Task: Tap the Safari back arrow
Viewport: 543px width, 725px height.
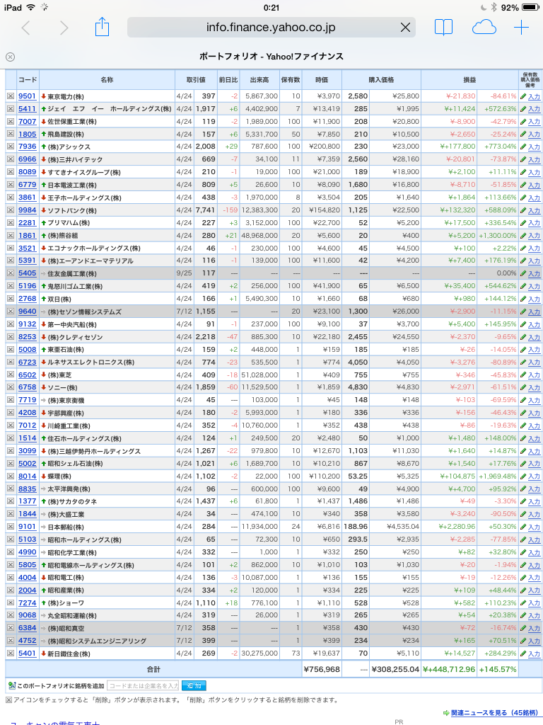Action: pyautogui.click(x=26, y=28)
